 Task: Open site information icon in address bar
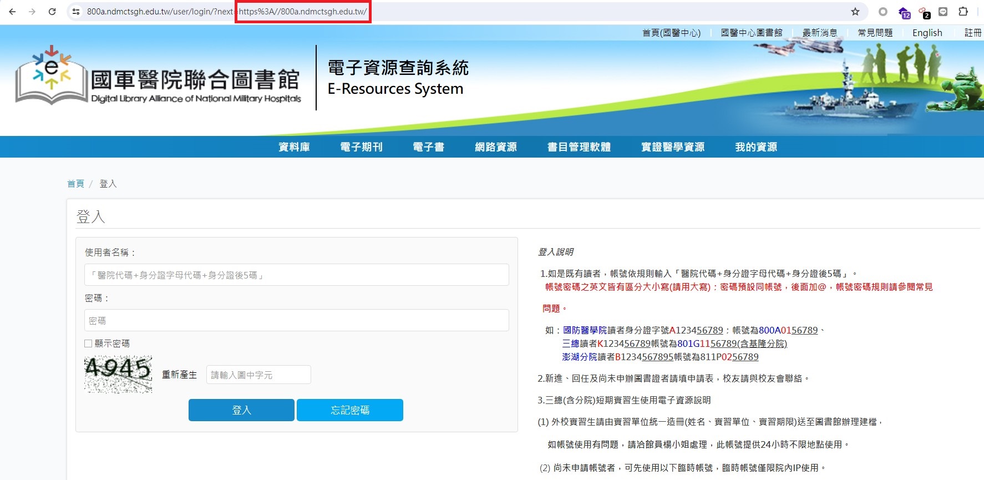pyautogui.click(x=77, y=12)
